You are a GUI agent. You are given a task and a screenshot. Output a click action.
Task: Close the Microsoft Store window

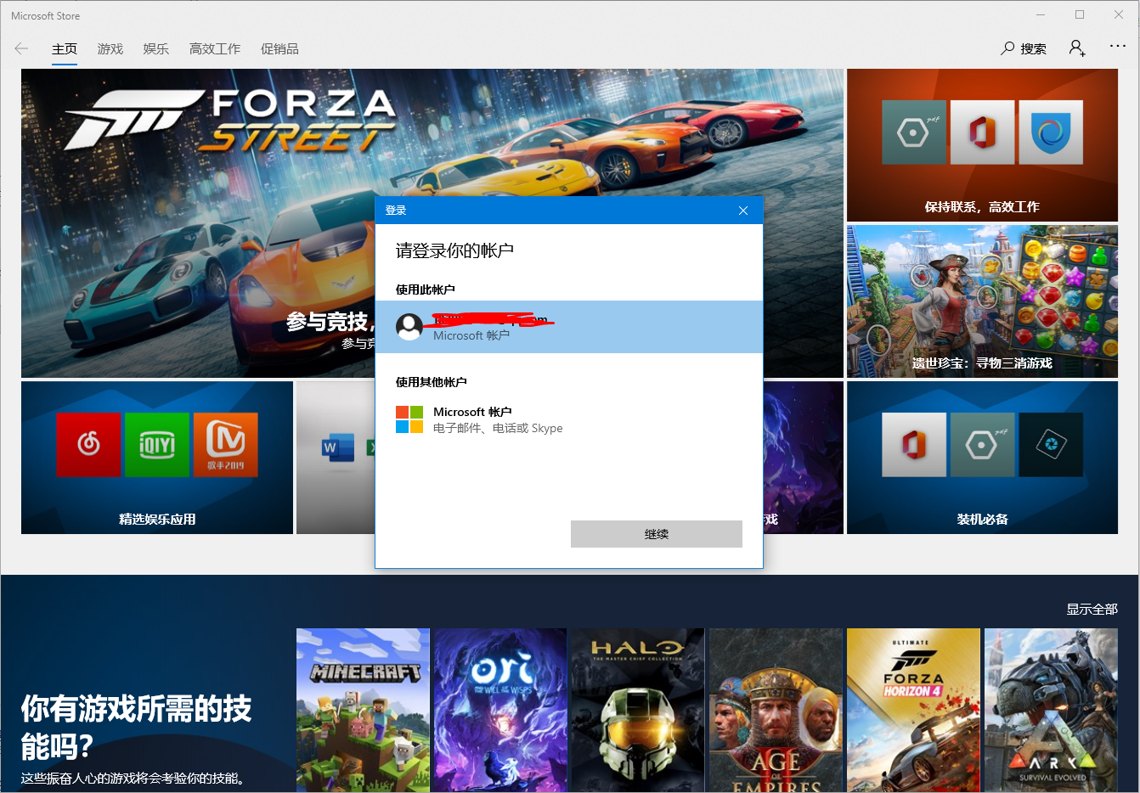tap(1119, 14)
